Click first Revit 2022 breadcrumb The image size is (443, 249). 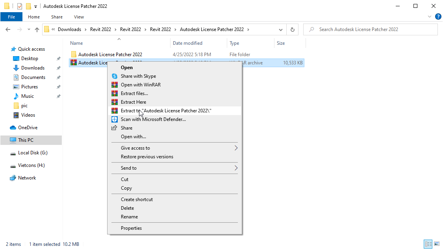100,29
